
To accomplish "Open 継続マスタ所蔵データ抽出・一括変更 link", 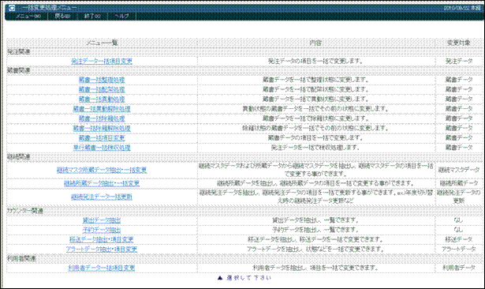I will click(x=102, y=170).
